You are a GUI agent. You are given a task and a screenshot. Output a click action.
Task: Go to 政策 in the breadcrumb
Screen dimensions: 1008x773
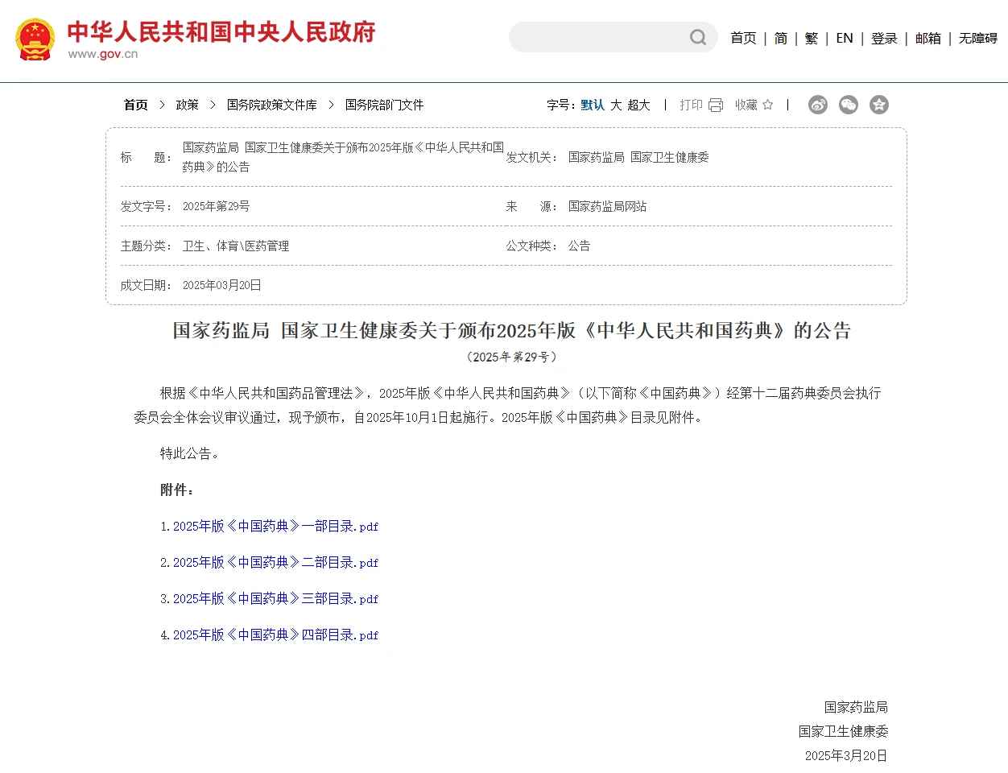pyautogui.click(x=188, y=105)
